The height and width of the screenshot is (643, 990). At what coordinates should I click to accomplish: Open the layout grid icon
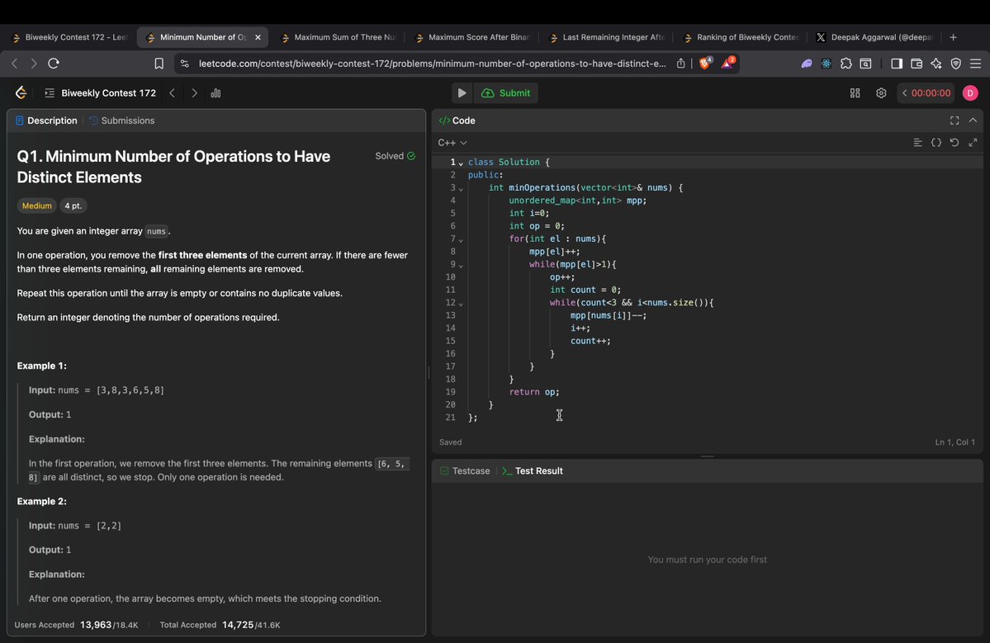point(855,92)
